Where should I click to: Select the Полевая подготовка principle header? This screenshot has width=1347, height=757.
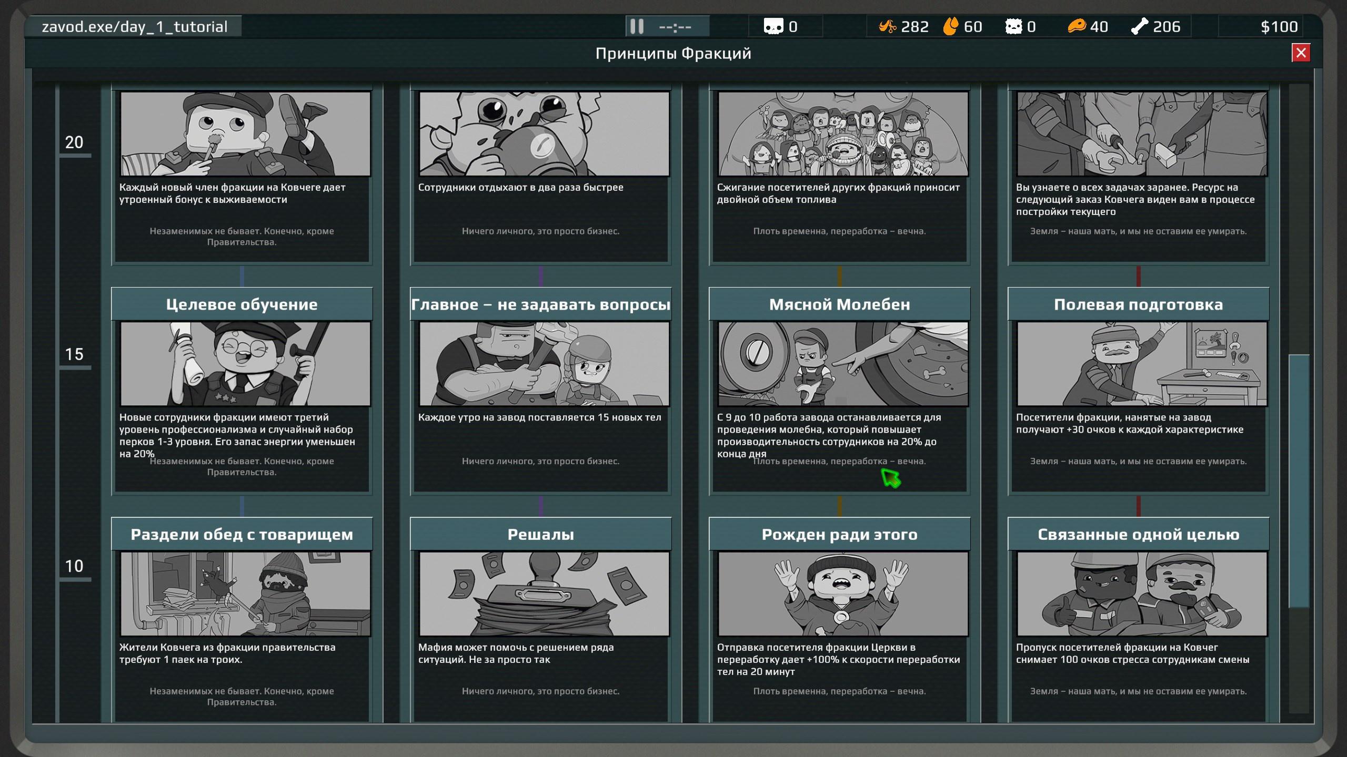point(1138,304)
